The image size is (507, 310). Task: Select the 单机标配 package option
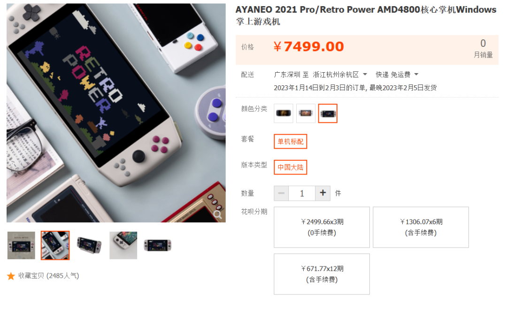(291, 142)
